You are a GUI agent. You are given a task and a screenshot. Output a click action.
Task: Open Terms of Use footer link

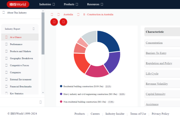(x=138, y=114)
